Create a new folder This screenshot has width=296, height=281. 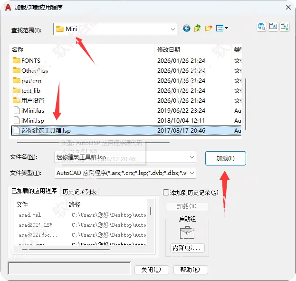coord(209,29)
